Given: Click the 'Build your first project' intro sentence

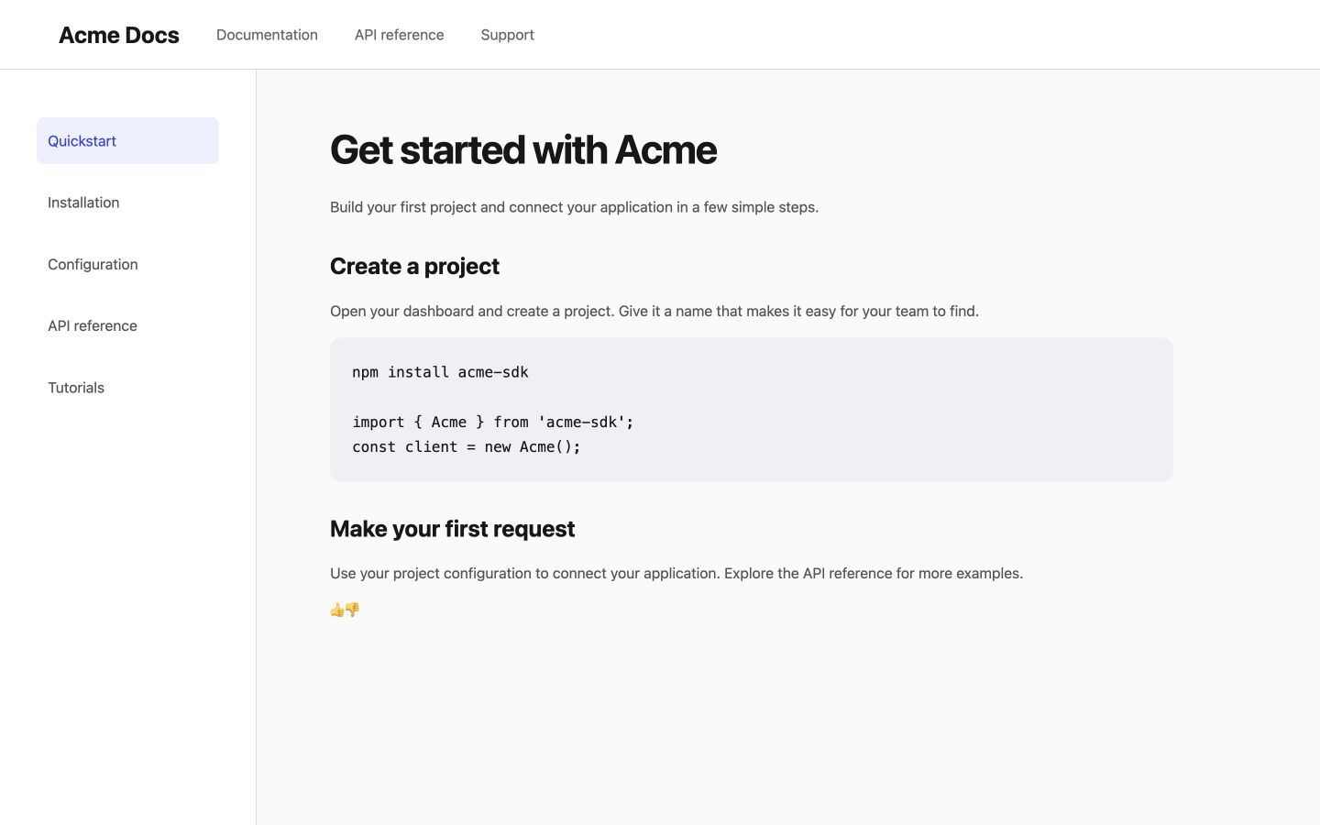Looking at the screenshot, I should [x=574, y=207].
